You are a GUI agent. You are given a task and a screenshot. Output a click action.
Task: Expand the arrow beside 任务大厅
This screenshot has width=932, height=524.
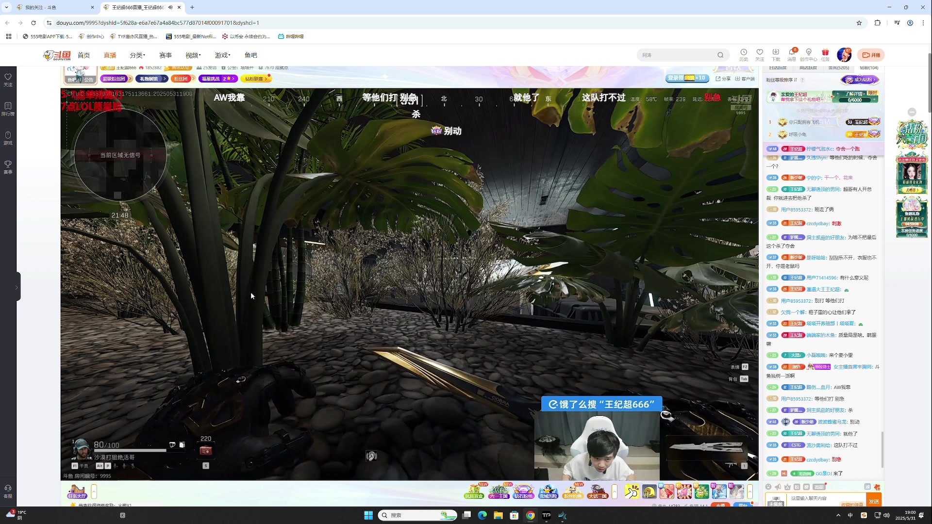94,491
